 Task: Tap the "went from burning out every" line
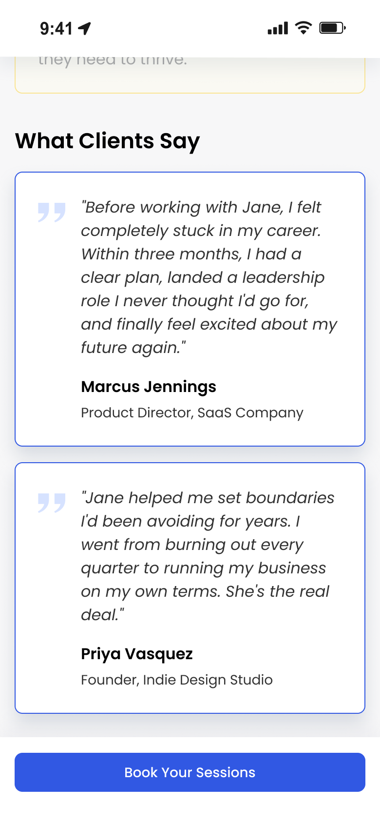click(192, 545)
